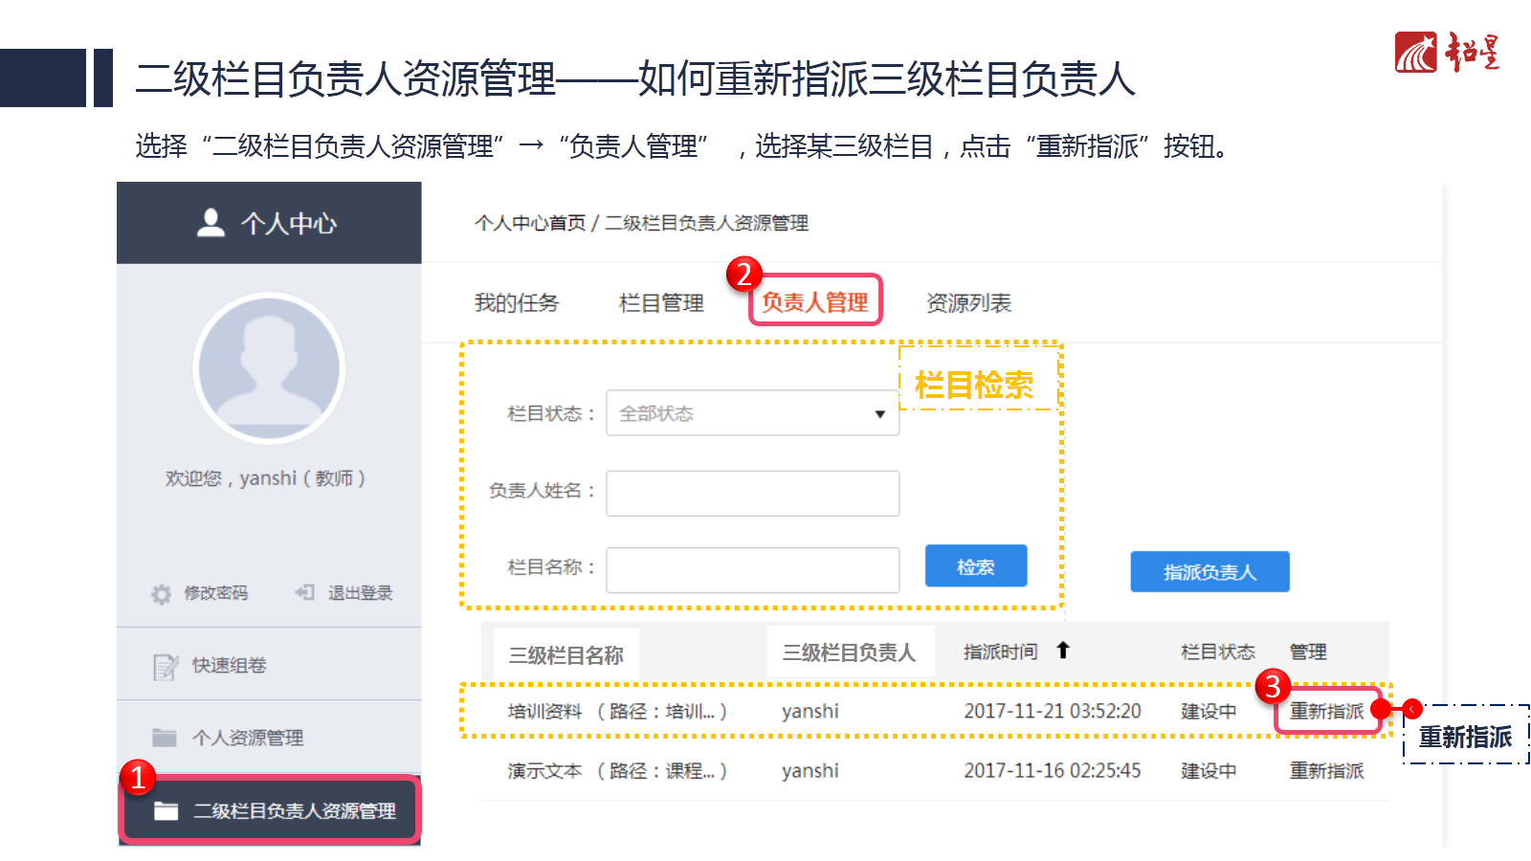
Task: Select 二级栏目负责人资源管理 in the sidebar
Action: pos(270,810)
